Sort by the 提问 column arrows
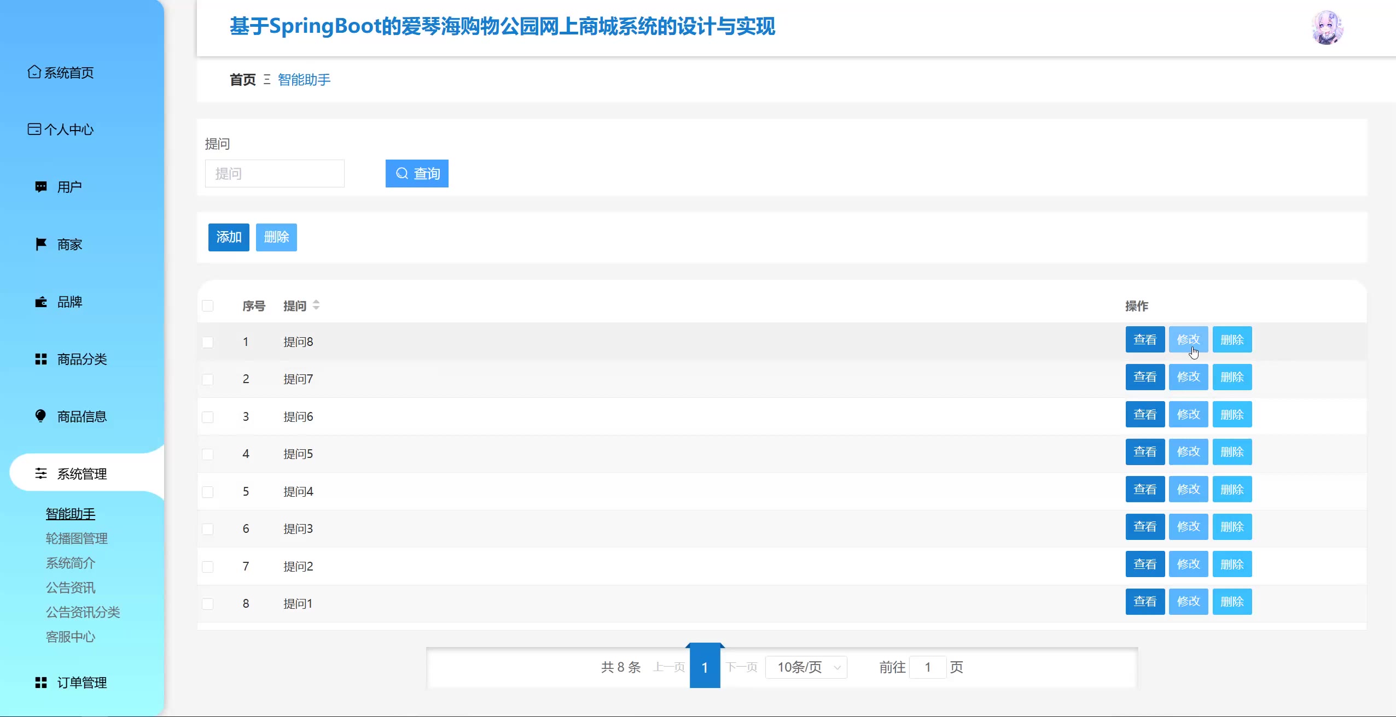Image resolution: width=1396 pixels, height=717 pixels. (x=316, y=305)
